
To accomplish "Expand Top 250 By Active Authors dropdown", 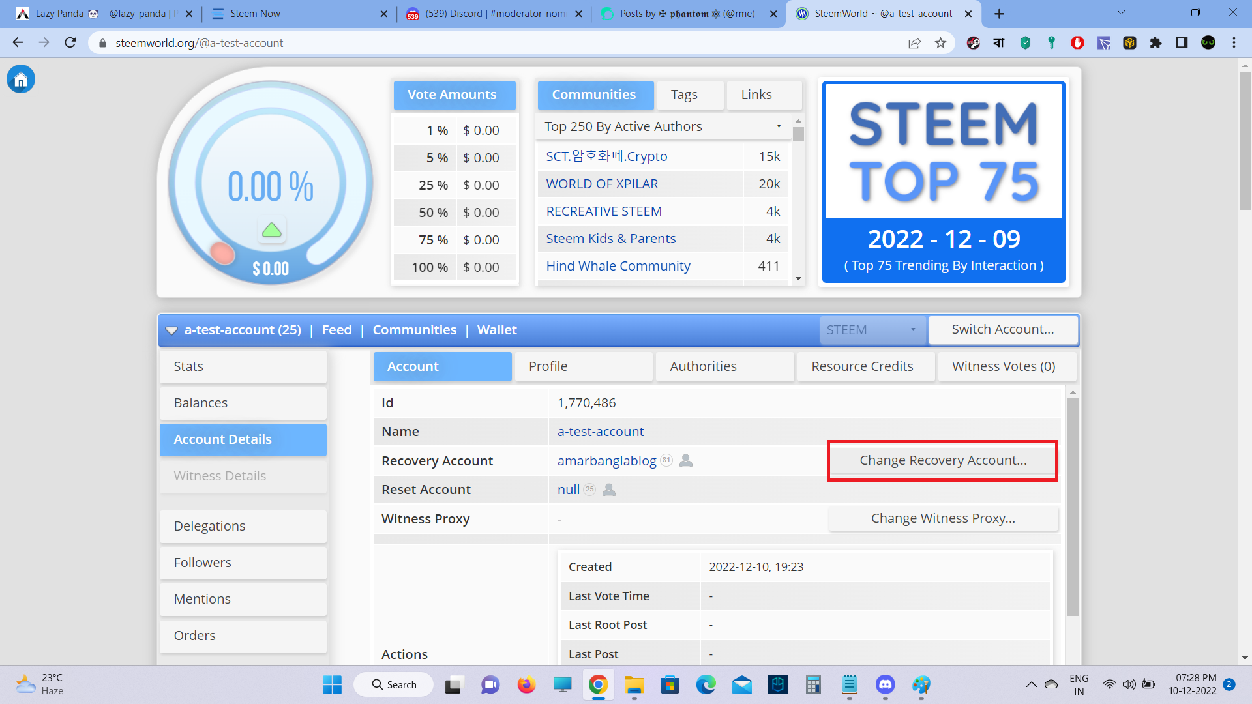I will point(663,126).
